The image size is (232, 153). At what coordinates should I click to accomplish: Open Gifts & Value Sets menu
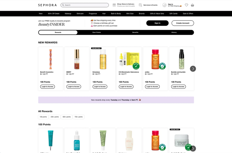[157, 14]
